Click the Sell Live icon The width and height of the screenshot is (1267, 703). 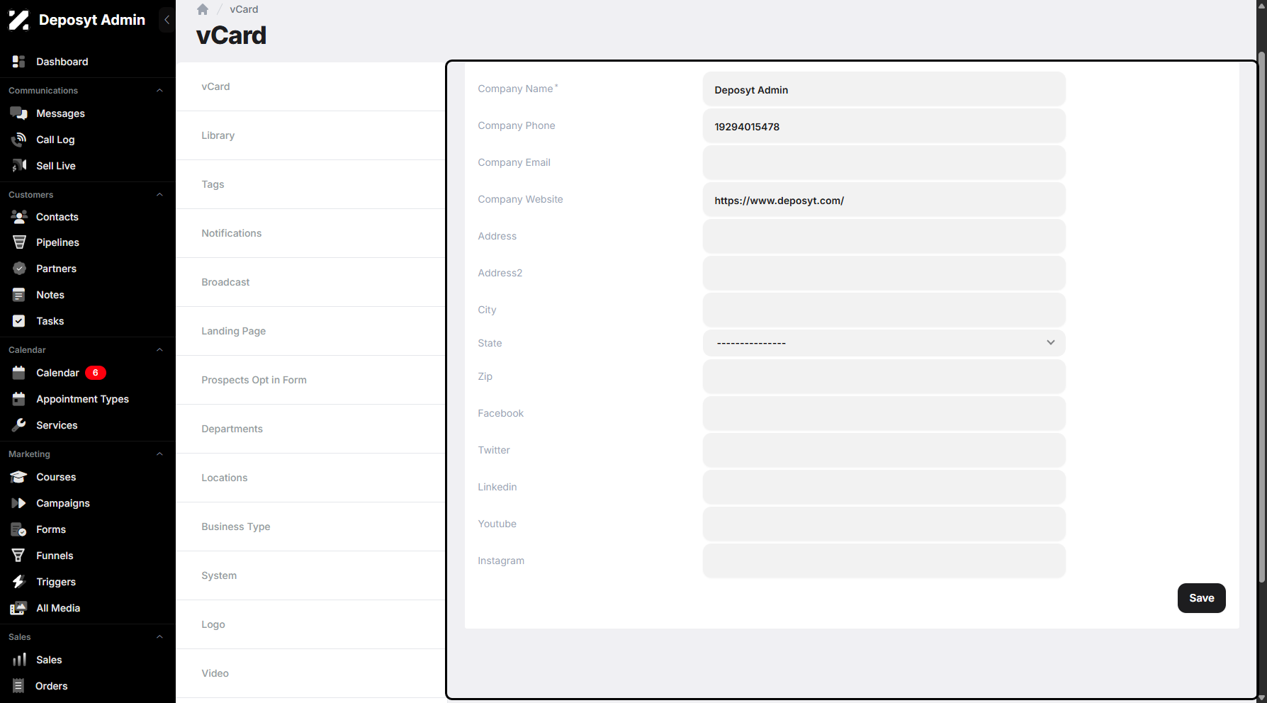[x=19, y=166]
